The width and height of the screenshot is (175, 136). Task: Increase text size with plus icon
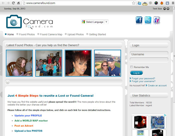(168, 9)
